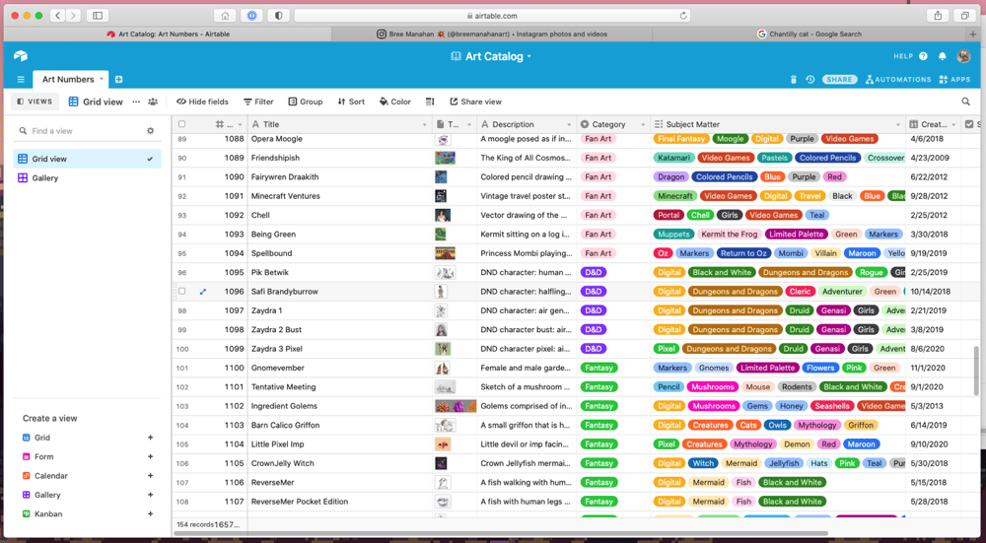986x543 pixels.
Task: Click the Find a view search field
Action: tap(81, 131)
